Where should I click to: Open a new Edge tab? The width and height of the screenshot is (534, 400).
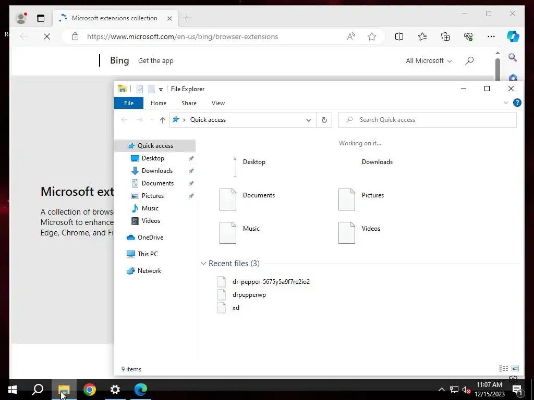187,18
